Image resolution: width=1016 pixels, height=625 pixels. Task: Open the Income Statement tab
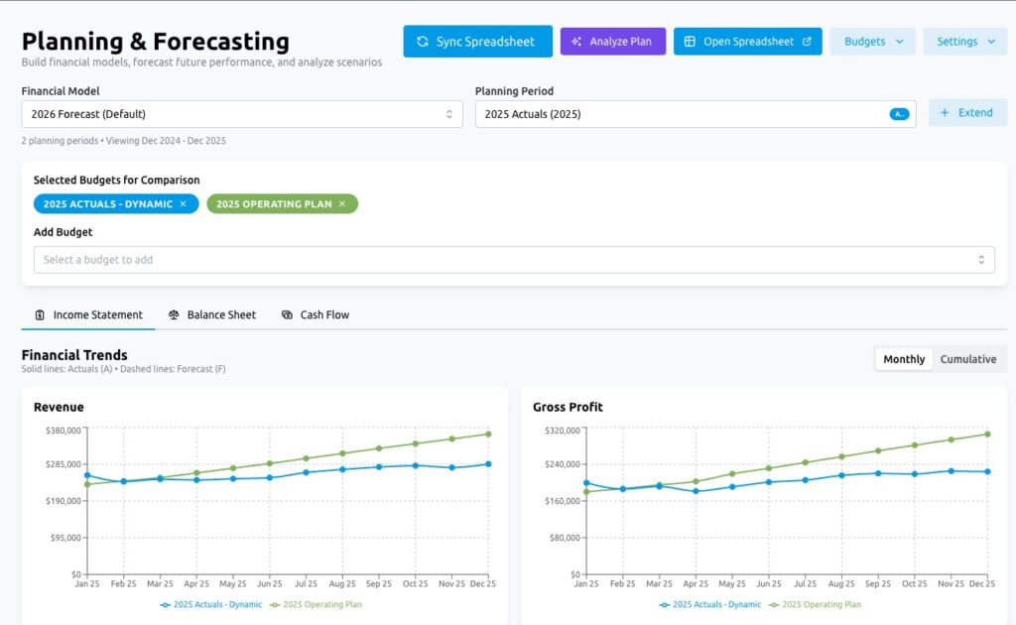[x=88, y=315]
